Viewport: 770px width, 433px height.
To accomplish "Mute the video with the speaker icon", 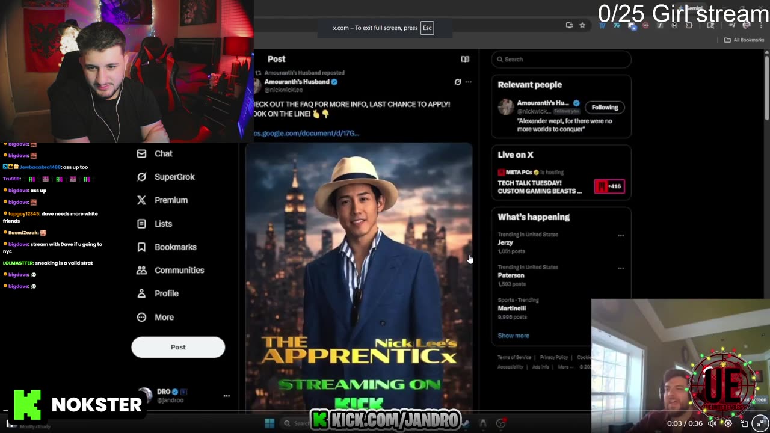I will click(712, 423).
